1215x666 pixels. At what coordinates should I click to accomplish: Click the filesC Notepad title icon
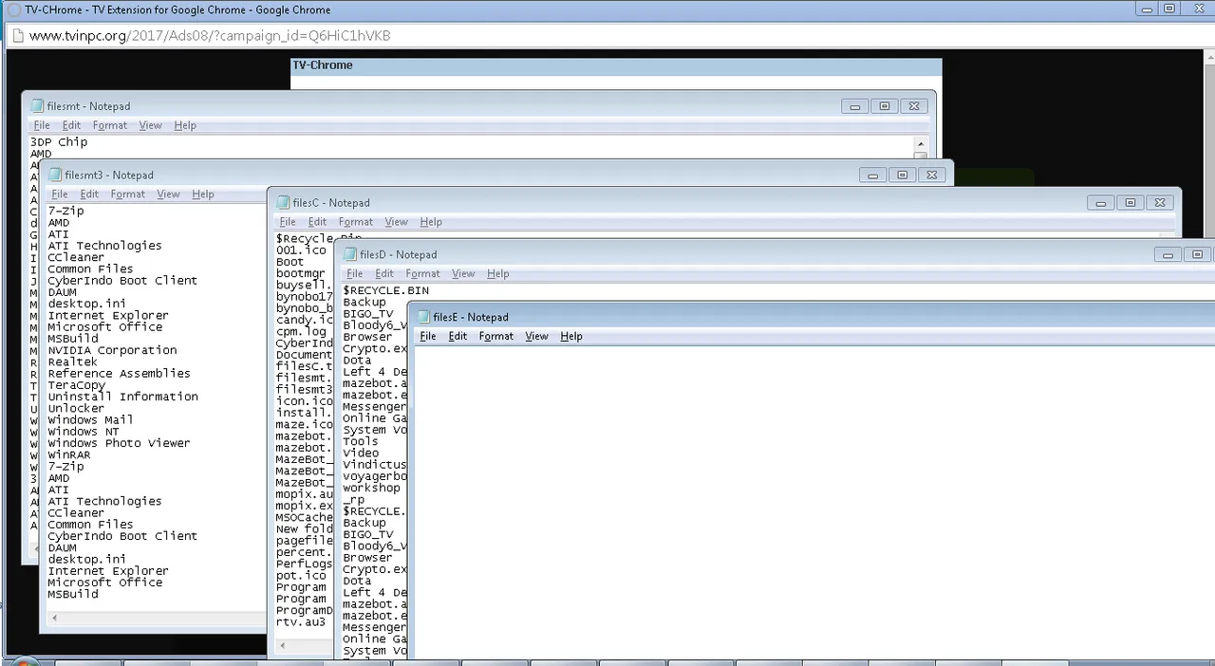[283, 202]
